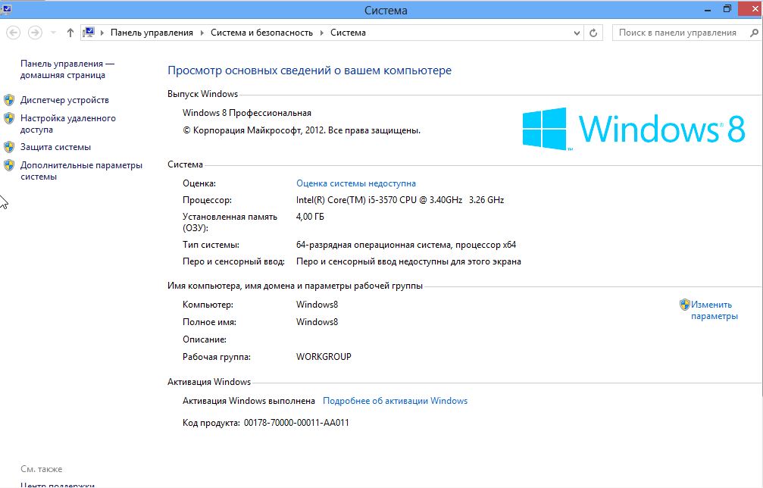Click shield icon next to 'Изменить параметры'

pos(685,305)
